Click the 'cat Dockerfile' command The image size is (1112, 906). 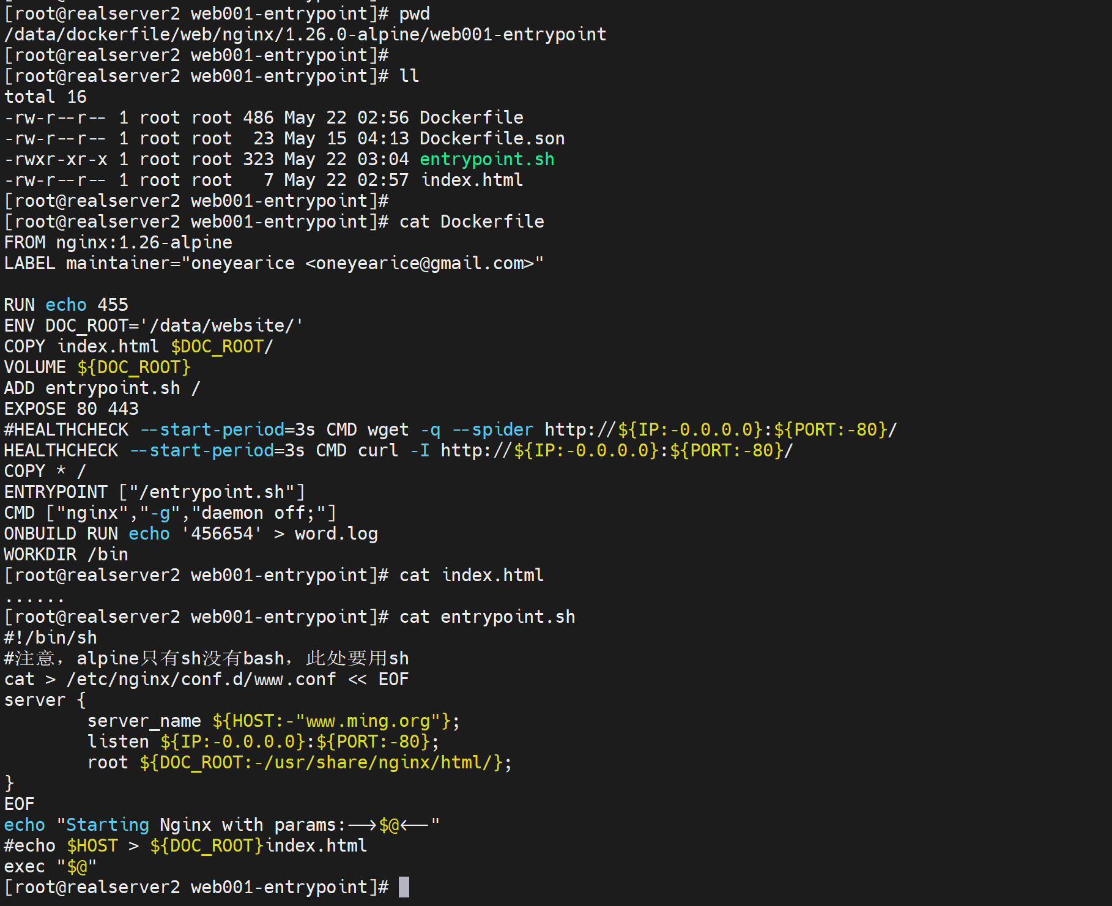471,221
